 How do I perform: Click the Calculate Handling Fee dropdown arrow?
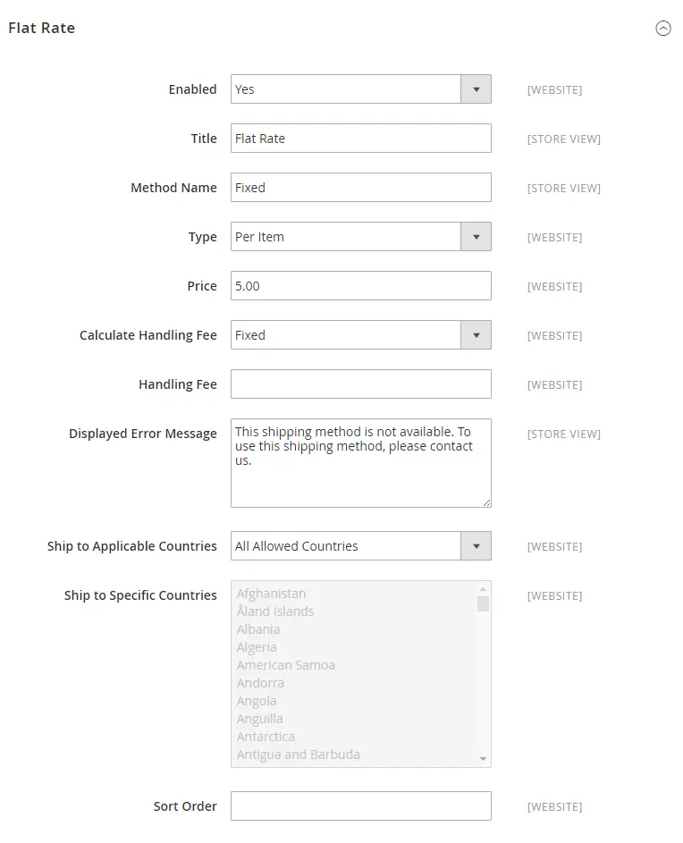tap(476, 334)
